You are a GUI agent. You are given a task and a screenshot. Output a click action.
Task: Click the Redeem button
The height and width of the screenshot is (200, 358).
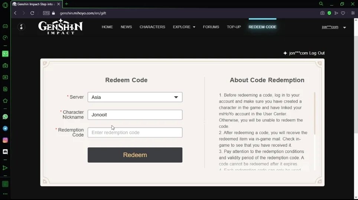[135, 155]
